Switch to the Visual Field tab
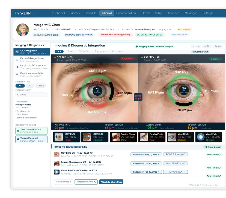 (85, 51)
